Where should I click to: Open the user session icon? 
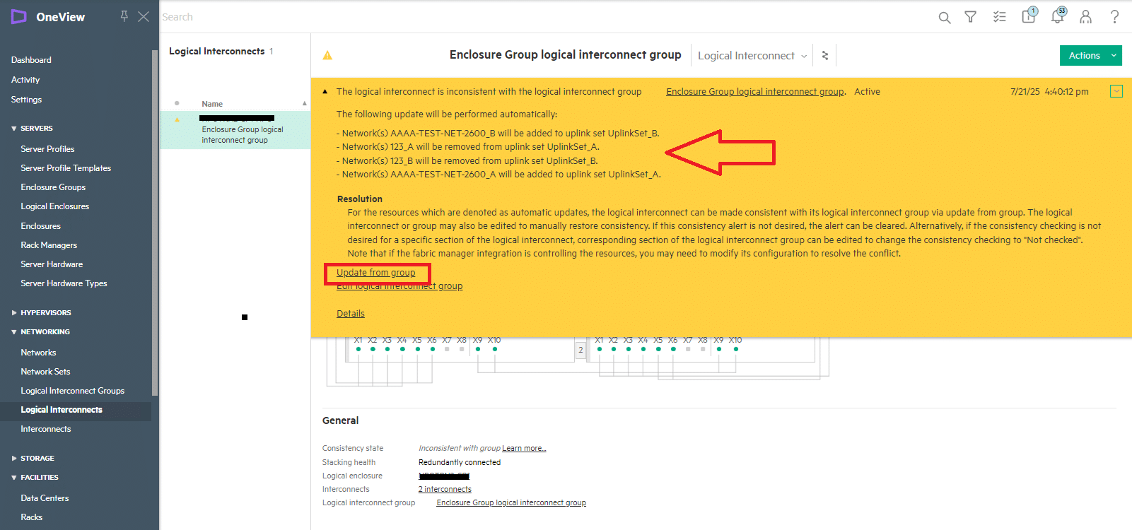[x=1085, y=17]
